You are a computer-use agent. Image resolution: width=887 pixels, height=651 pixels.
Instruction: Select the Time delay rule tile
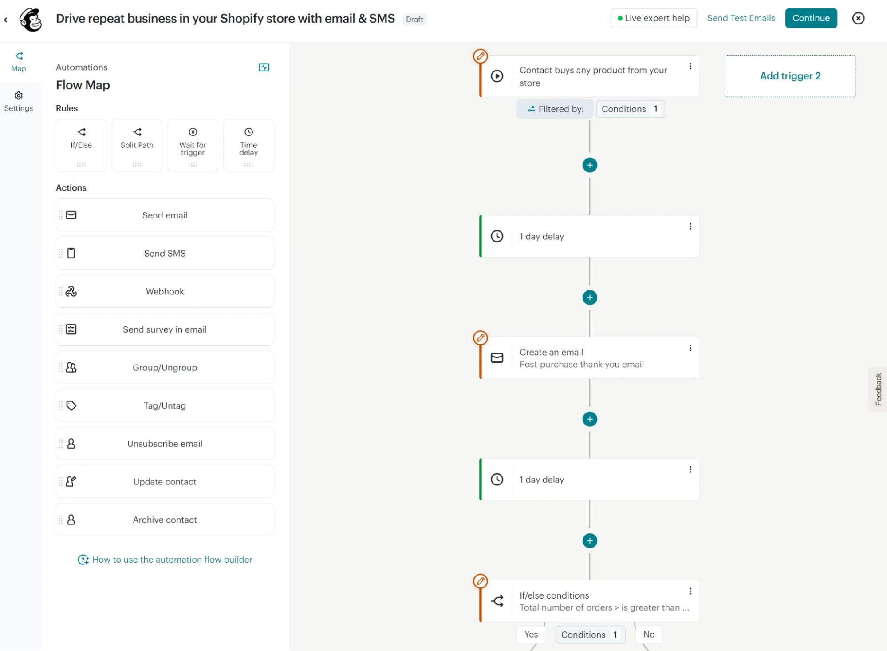coord(248,145)
